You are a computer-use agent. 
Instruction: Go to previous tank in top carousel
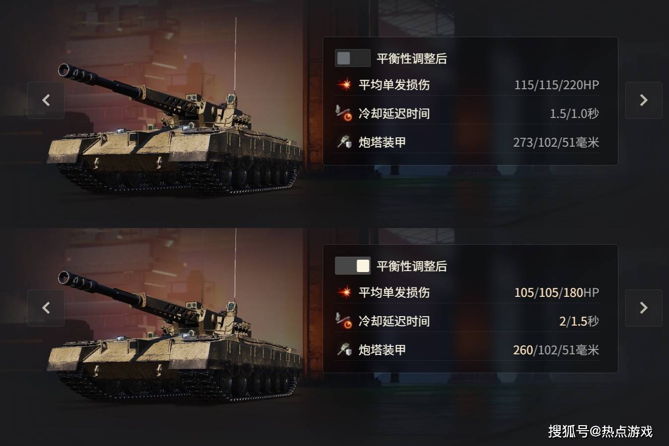(x=46, y=100)
